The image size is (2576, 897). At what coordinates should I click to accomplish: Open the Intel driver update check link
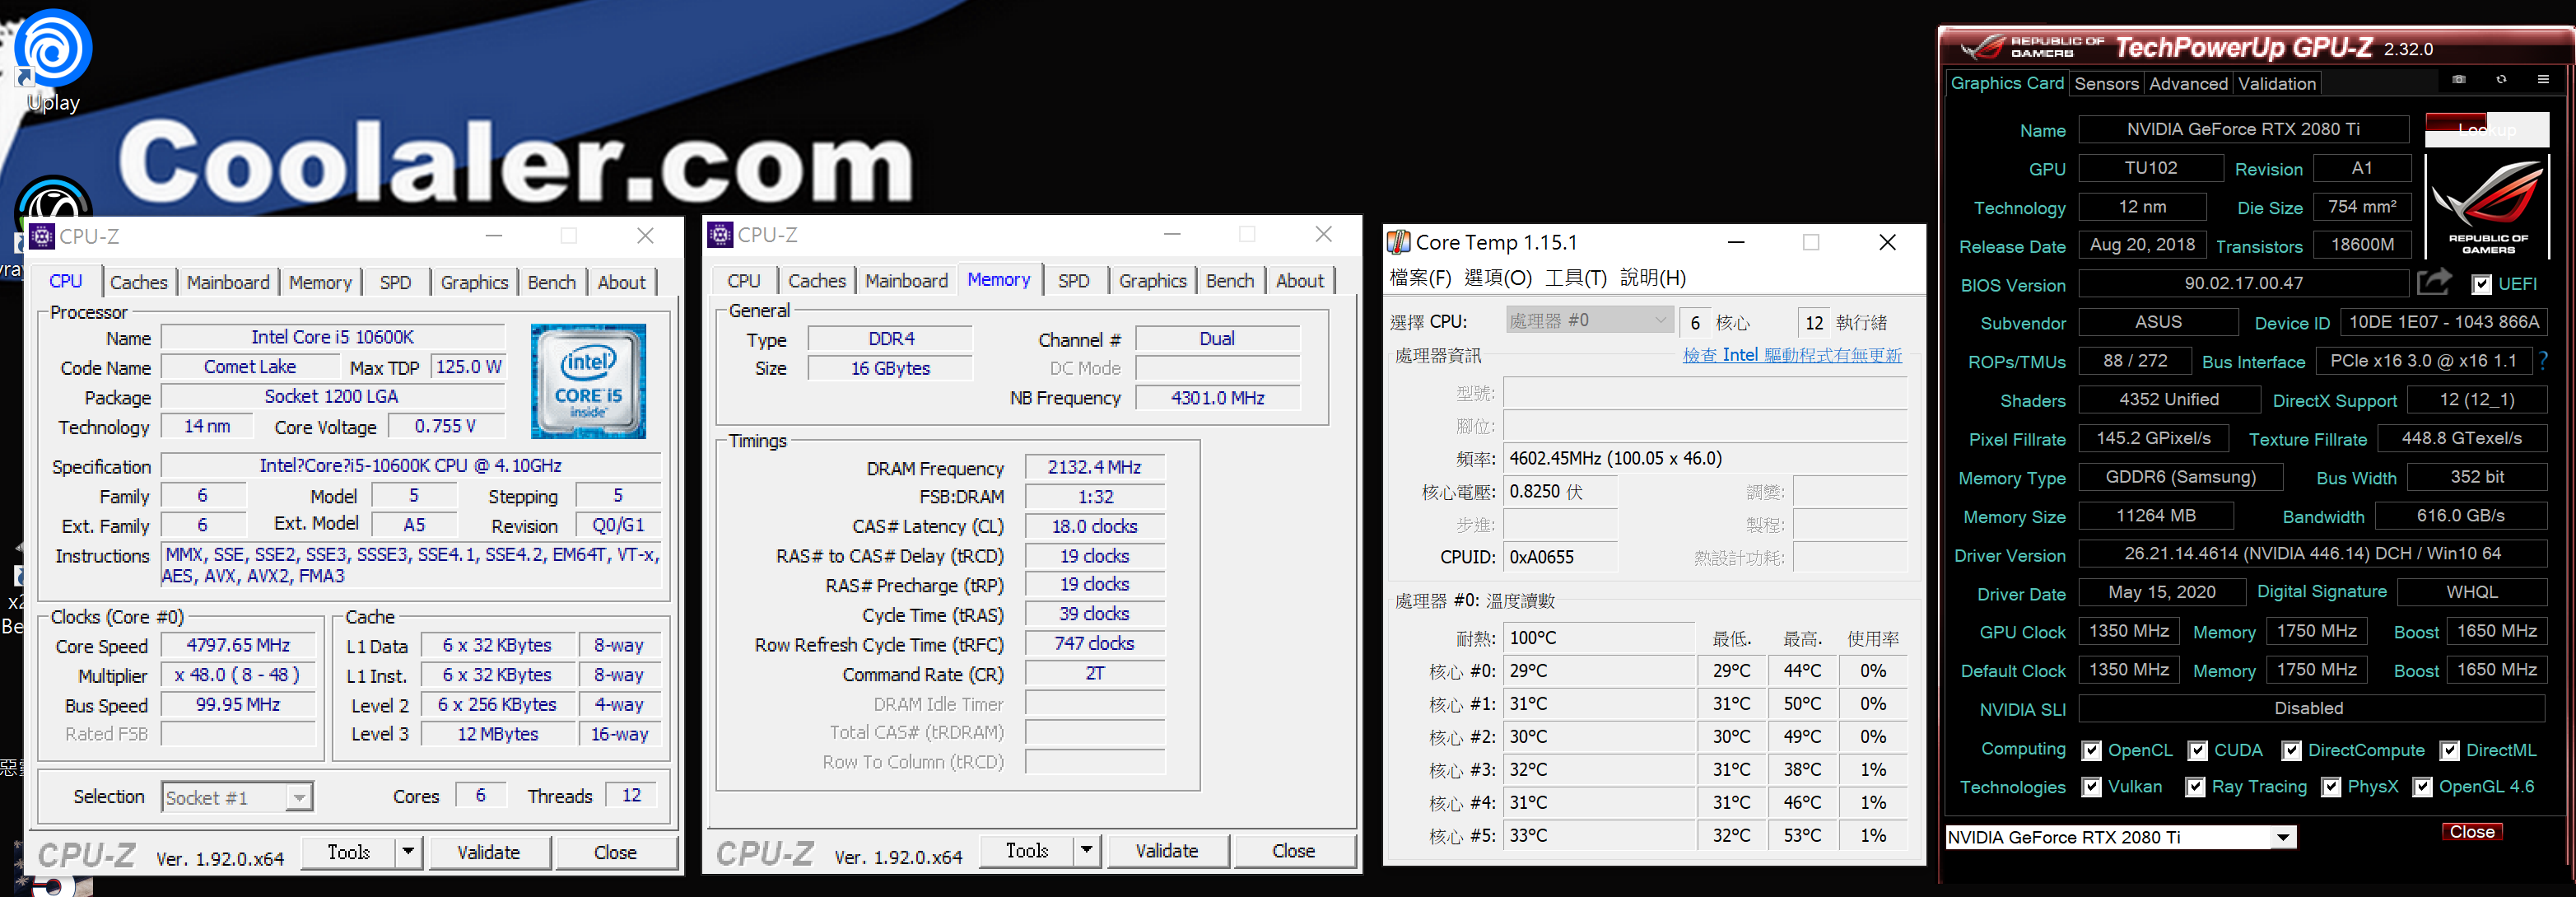pyautogui.click(x=1792, y=355)
